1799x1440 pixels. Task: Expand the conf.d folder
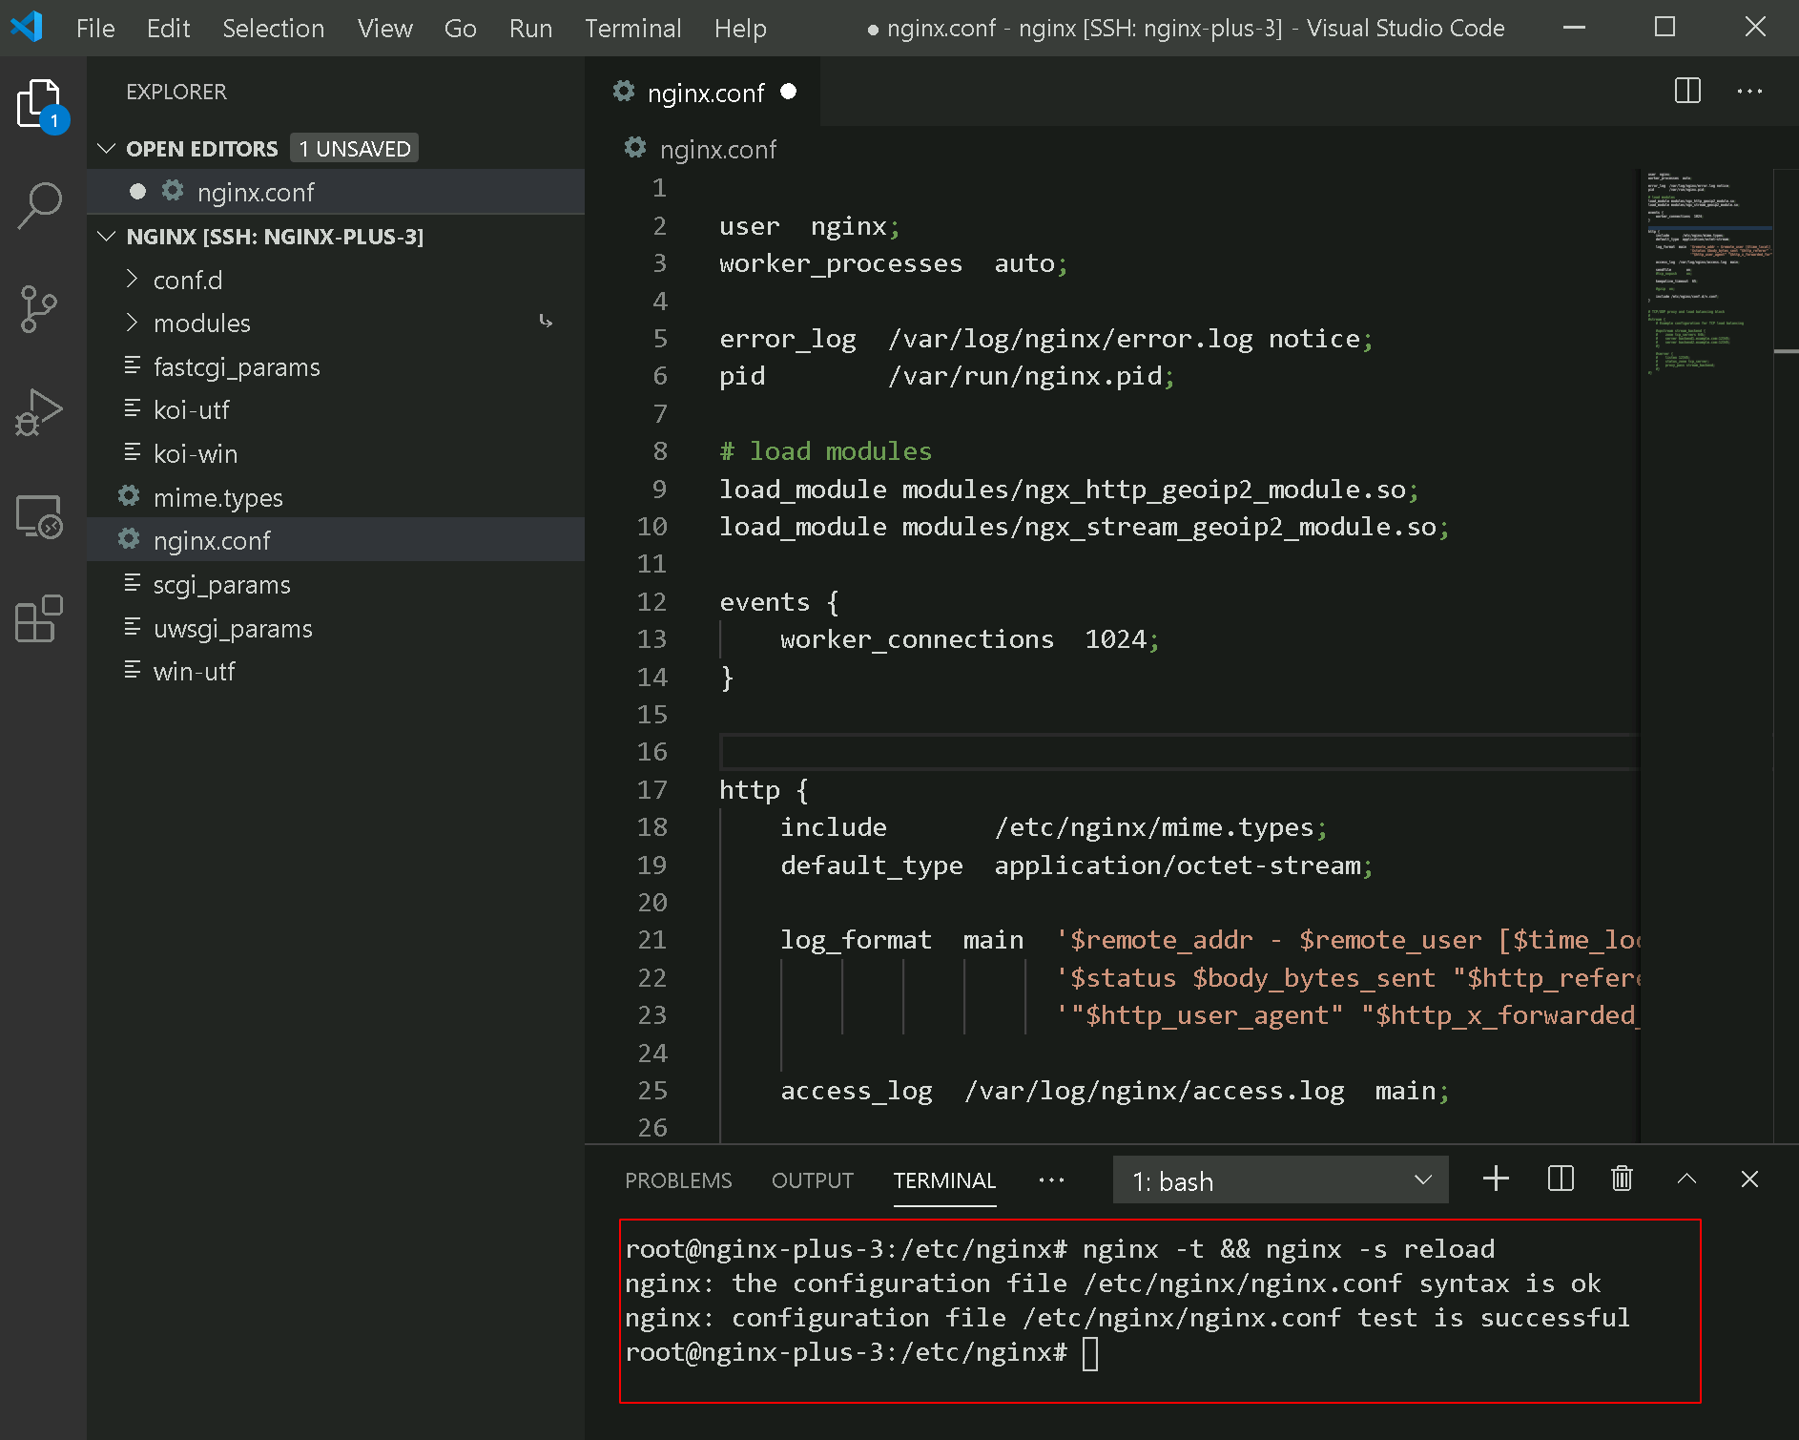coord(187,280)
